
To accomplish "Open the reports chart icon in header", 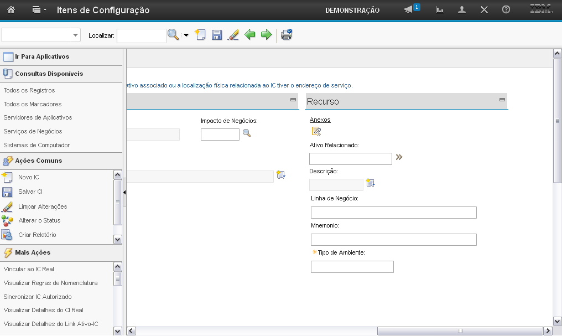I will click(440, 10).
